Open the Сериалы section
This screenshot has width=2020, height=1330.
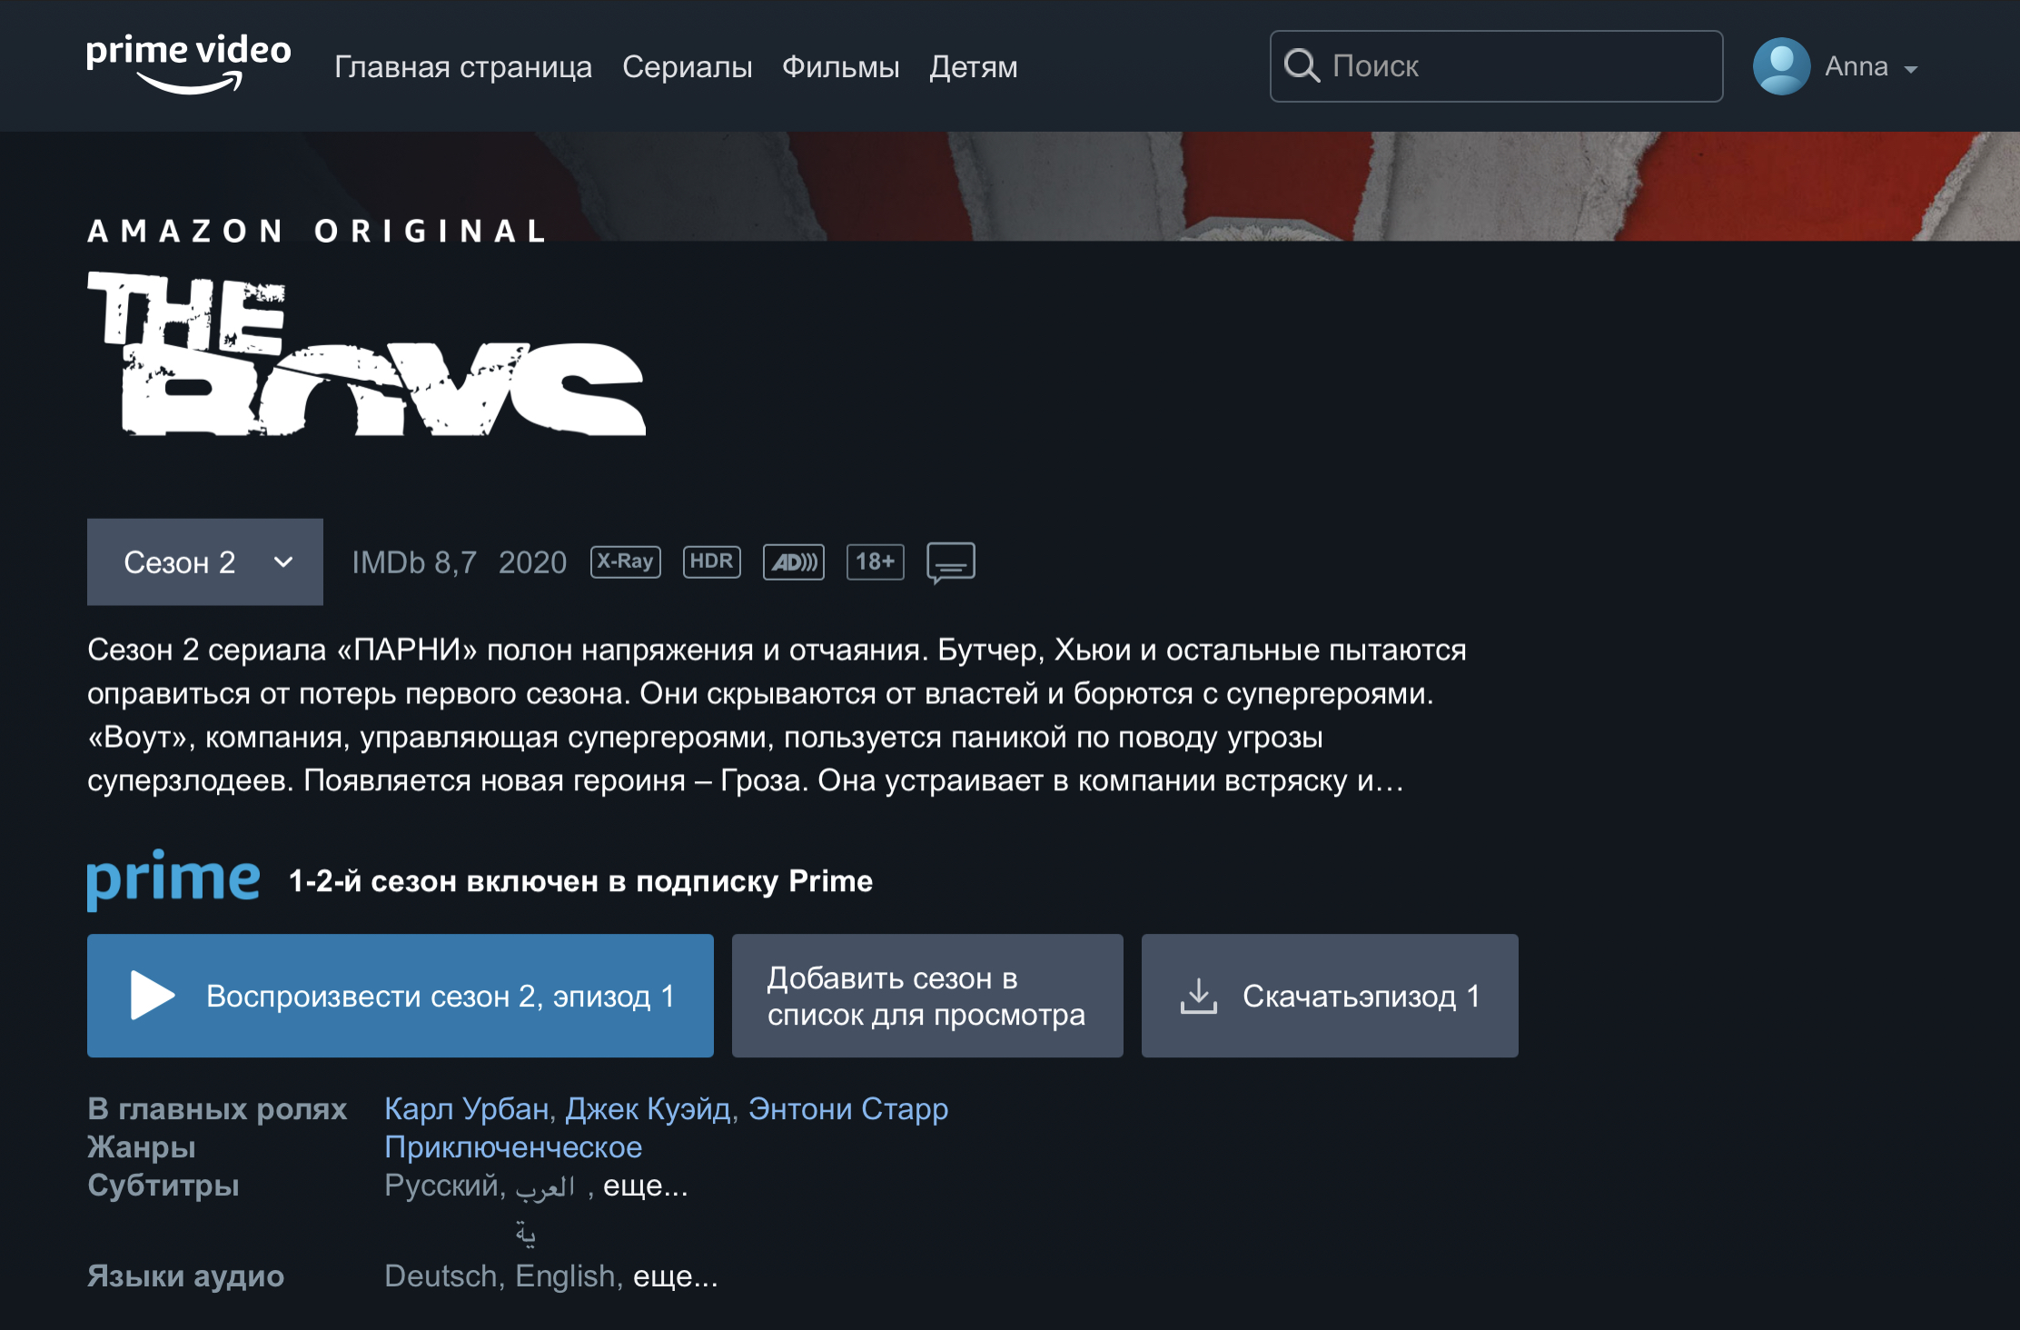[687, 66]
